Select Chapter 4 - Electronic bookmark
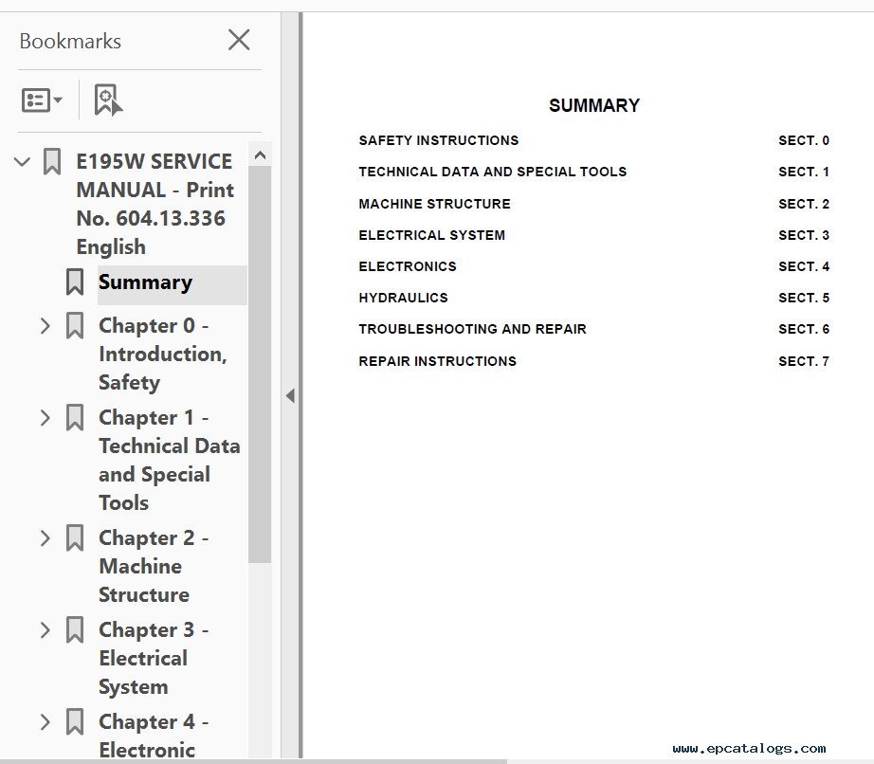The height and width of the screenshot is (764, 874). [x=154, y=736]
